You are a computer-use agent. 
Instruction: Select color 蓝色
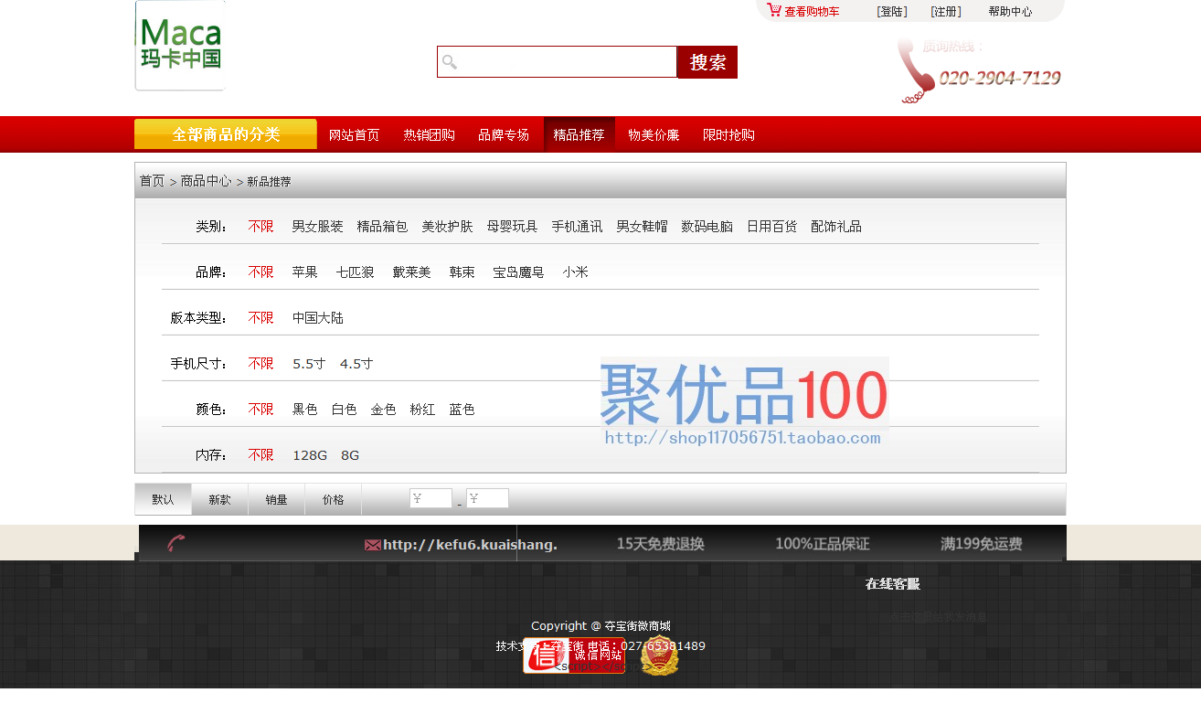click(462, 409)
